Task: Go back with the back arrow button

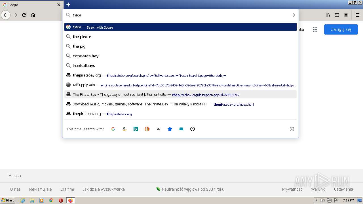Action: (6, 15)
